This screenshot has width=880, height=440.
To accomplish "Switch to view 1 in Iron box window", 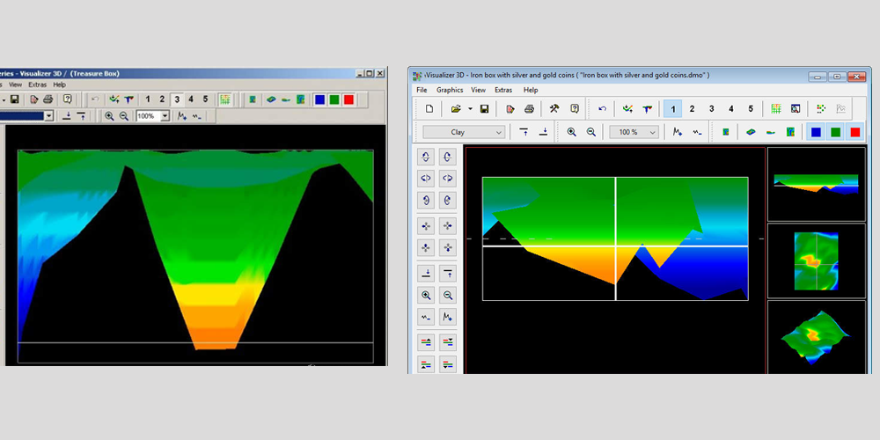I will (672, 109).
